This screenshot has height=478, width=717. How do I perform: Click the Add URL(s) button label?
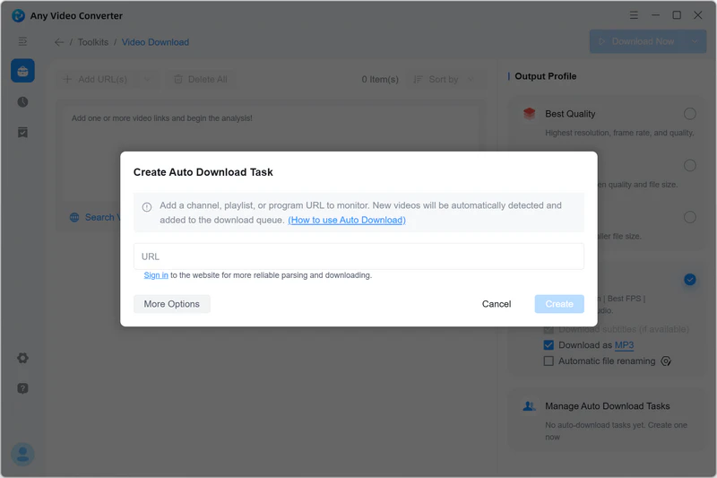pyautogui.click(x=102, y=80)
